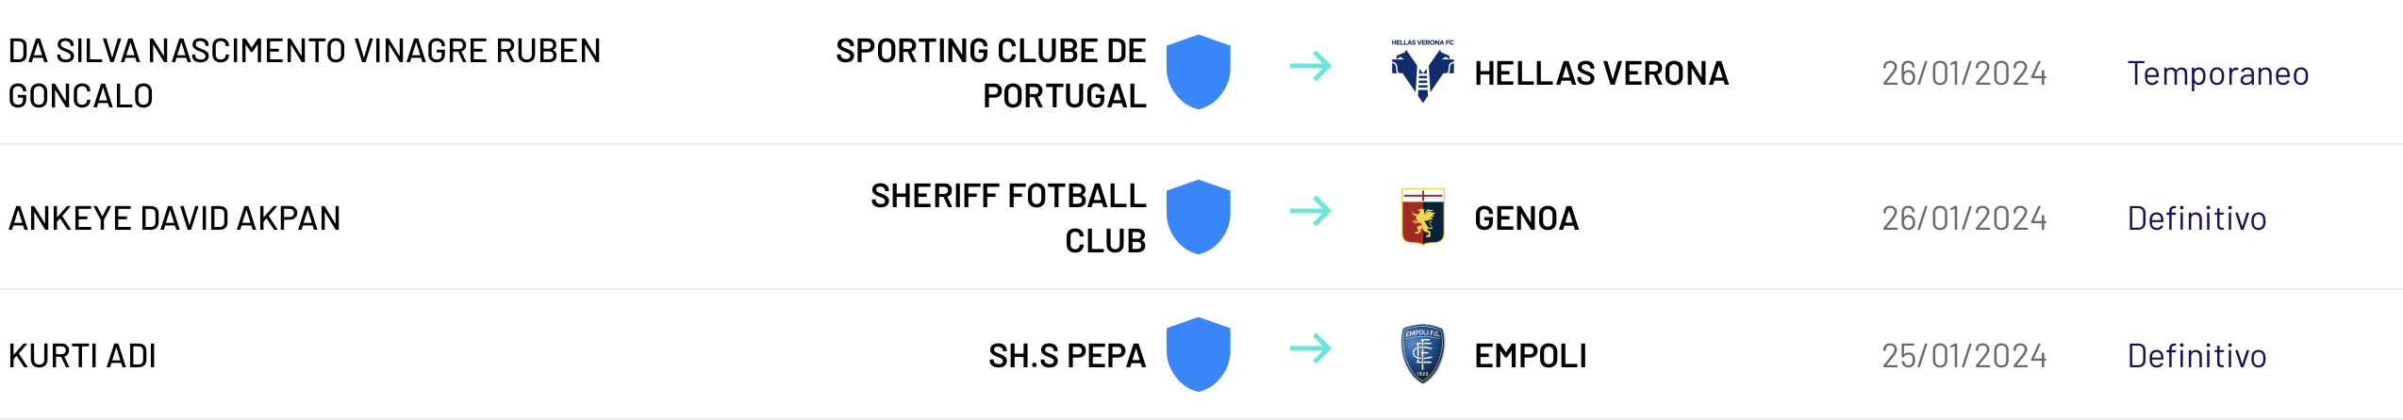Click the 25/01/2024 date in Kurti row
The image size is (2403, 420).
click(x=1964, y=356)
